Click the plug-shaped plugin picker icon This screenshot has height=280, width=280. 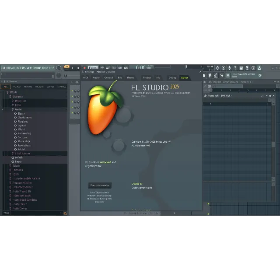point(210,76)
